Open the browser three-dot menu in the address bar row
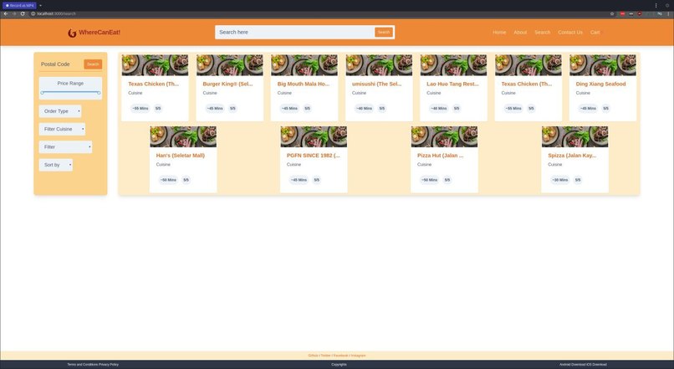This screenshot has height=369, width=674. point(668,13)
